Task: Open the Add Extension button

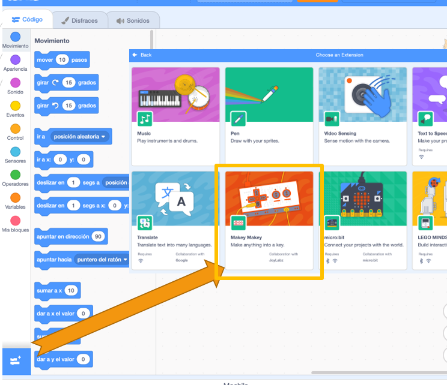Action: (16, 361)
